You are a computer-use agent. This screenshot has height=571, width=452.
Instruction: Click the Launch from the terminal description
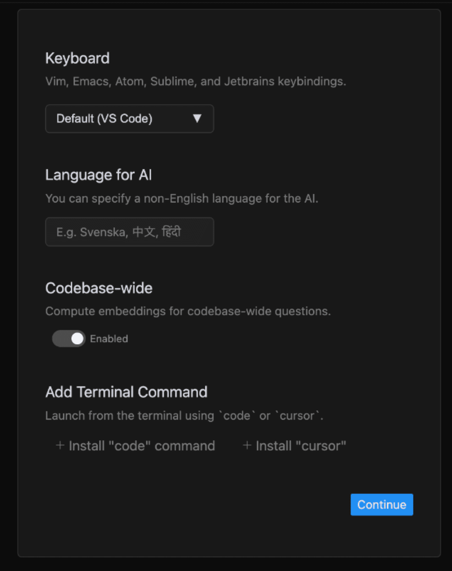coord(184,415)
